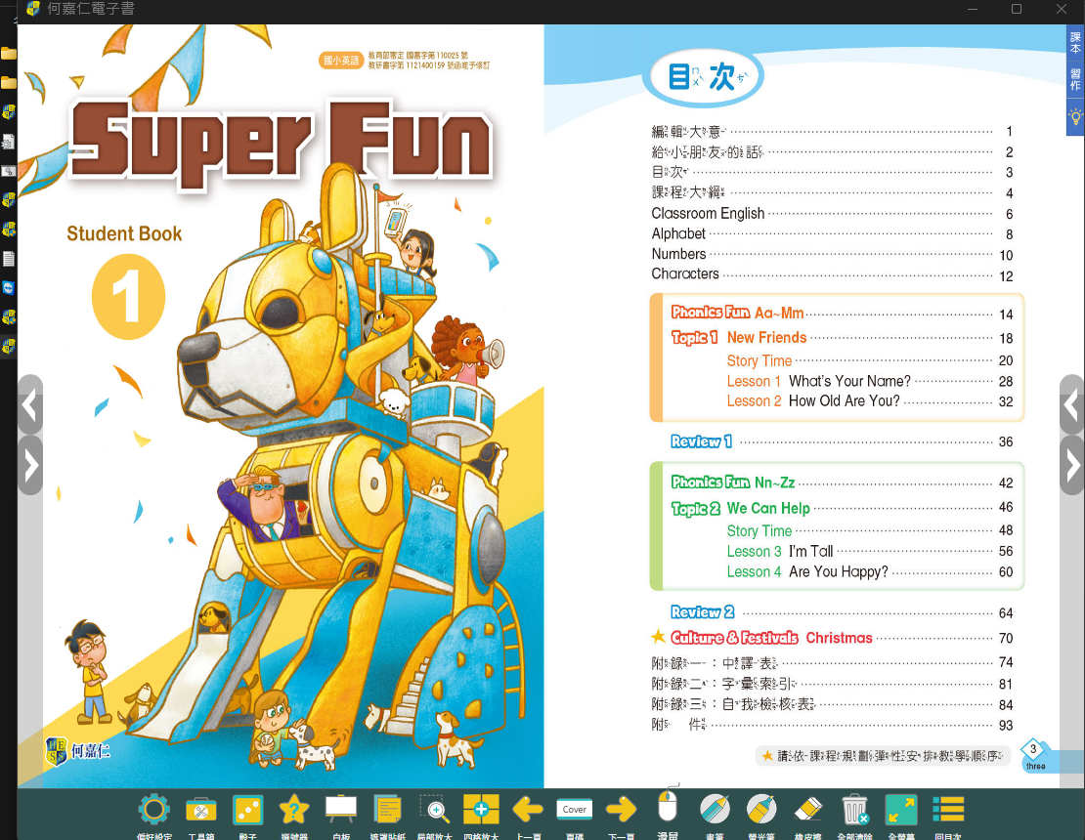
Task: Select the blue pen tool (畫筆)
Action: pos(715,809)
